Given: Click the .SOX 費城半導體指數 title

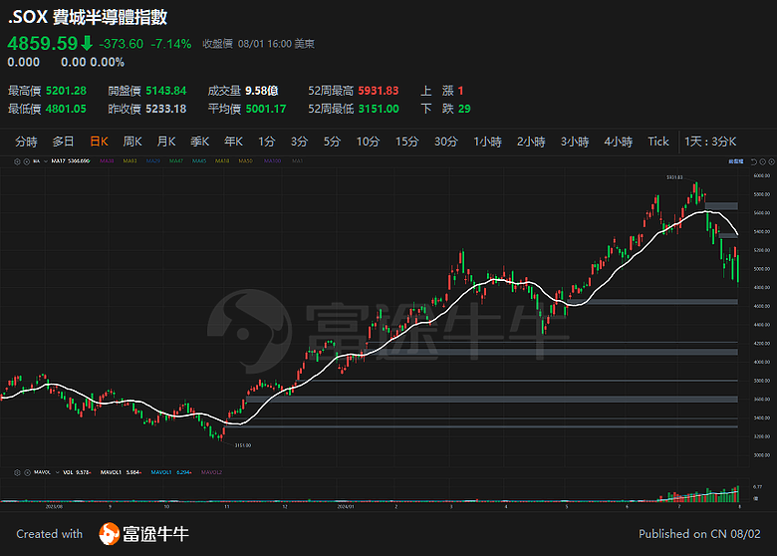Looking at the screenshot, I should (88, 17).
